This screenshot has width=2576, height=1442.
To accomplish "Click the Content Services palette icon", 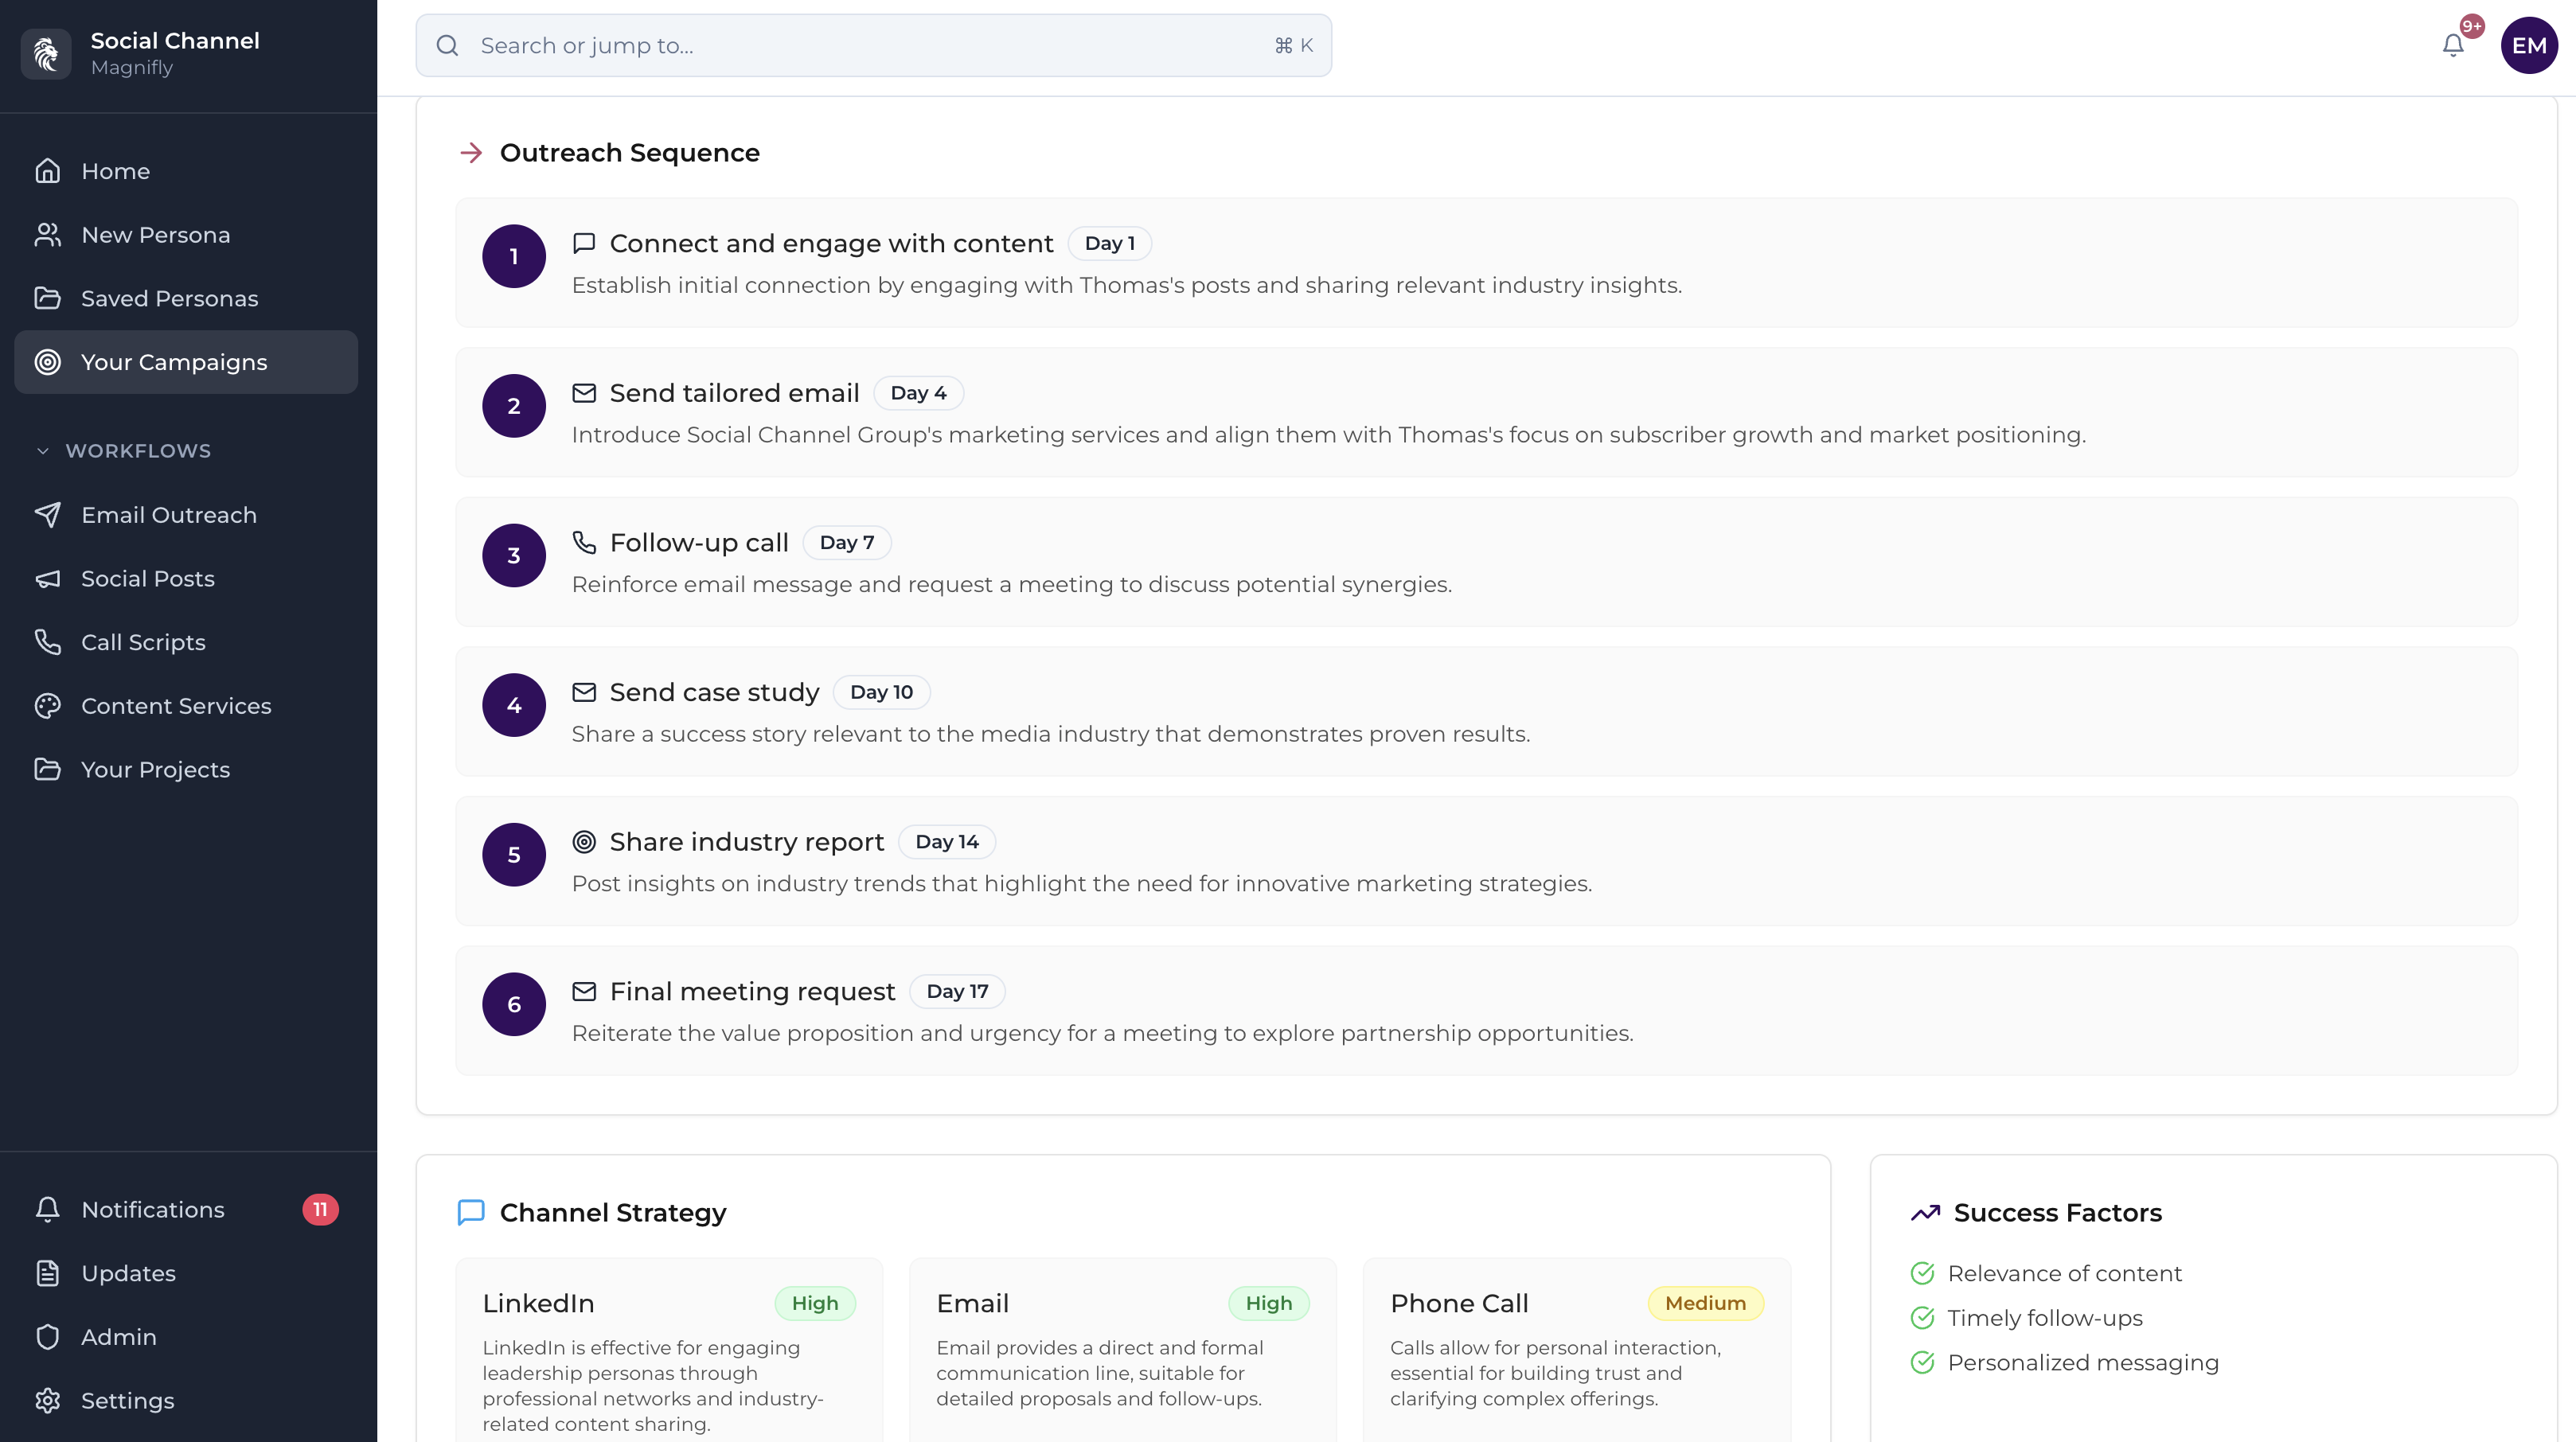I will pyautogui.click(x=47, y=706).
